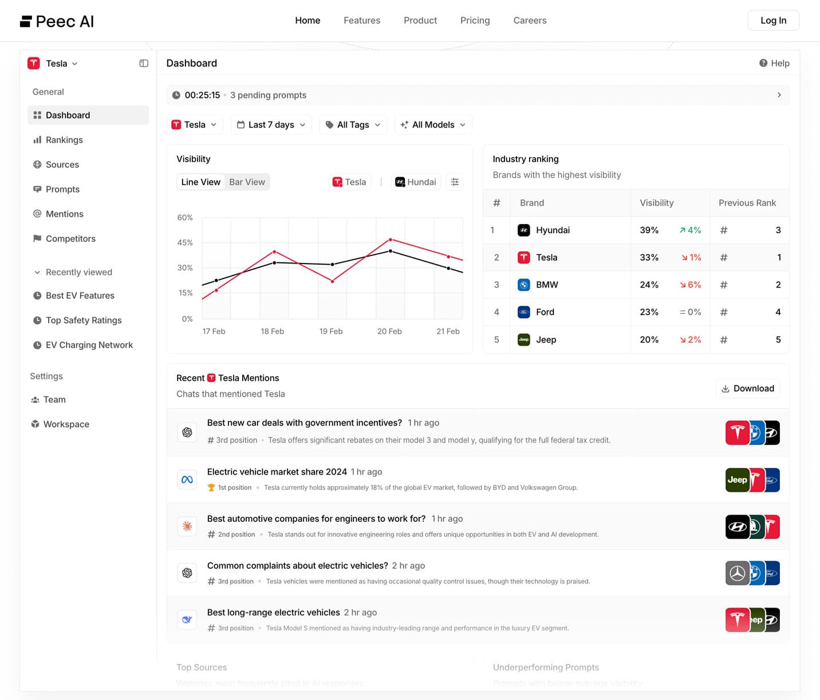The height and width of the screenshot is (700, 820).
Task: Click the Hyundai logo in ranking table
Action: click(x=523, y=230)
